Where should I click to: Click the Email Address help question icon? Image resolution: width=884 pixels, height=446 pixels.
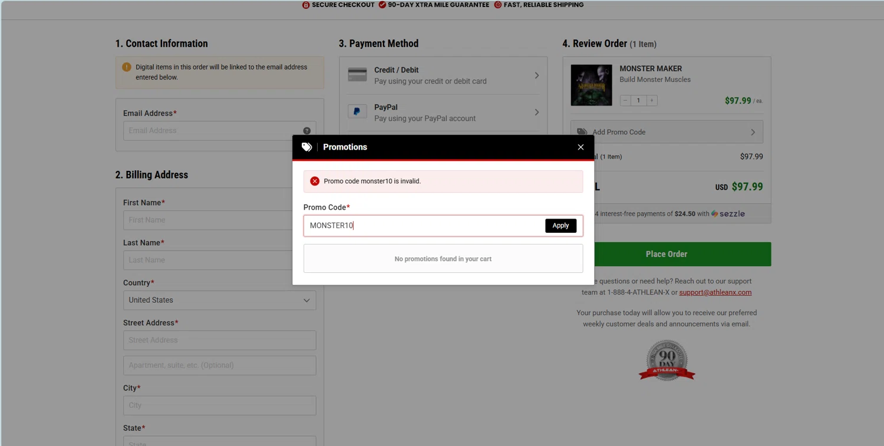coord(306,131)
